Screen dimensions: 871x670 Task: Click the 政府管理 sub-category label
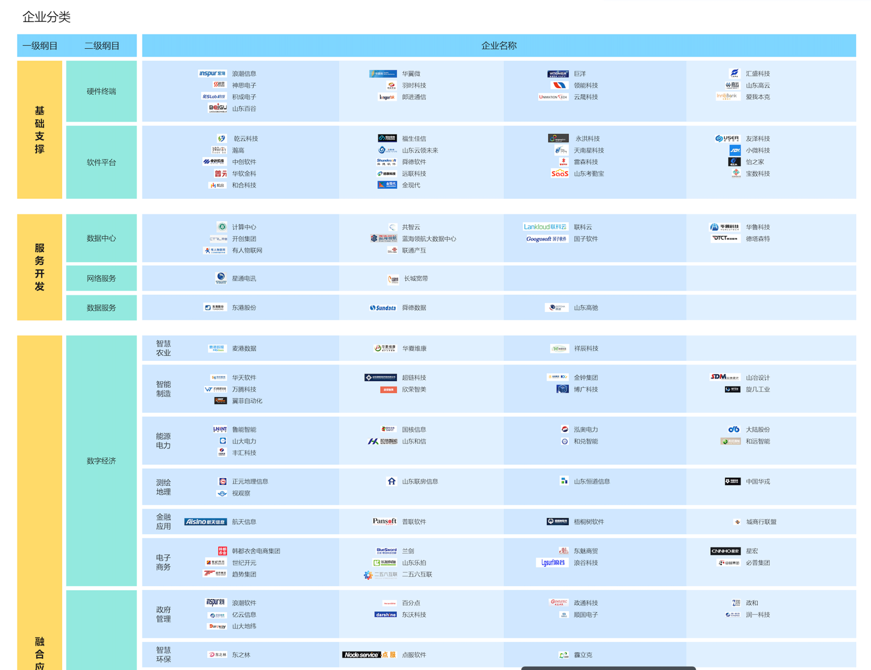click(x=163, y=614)
